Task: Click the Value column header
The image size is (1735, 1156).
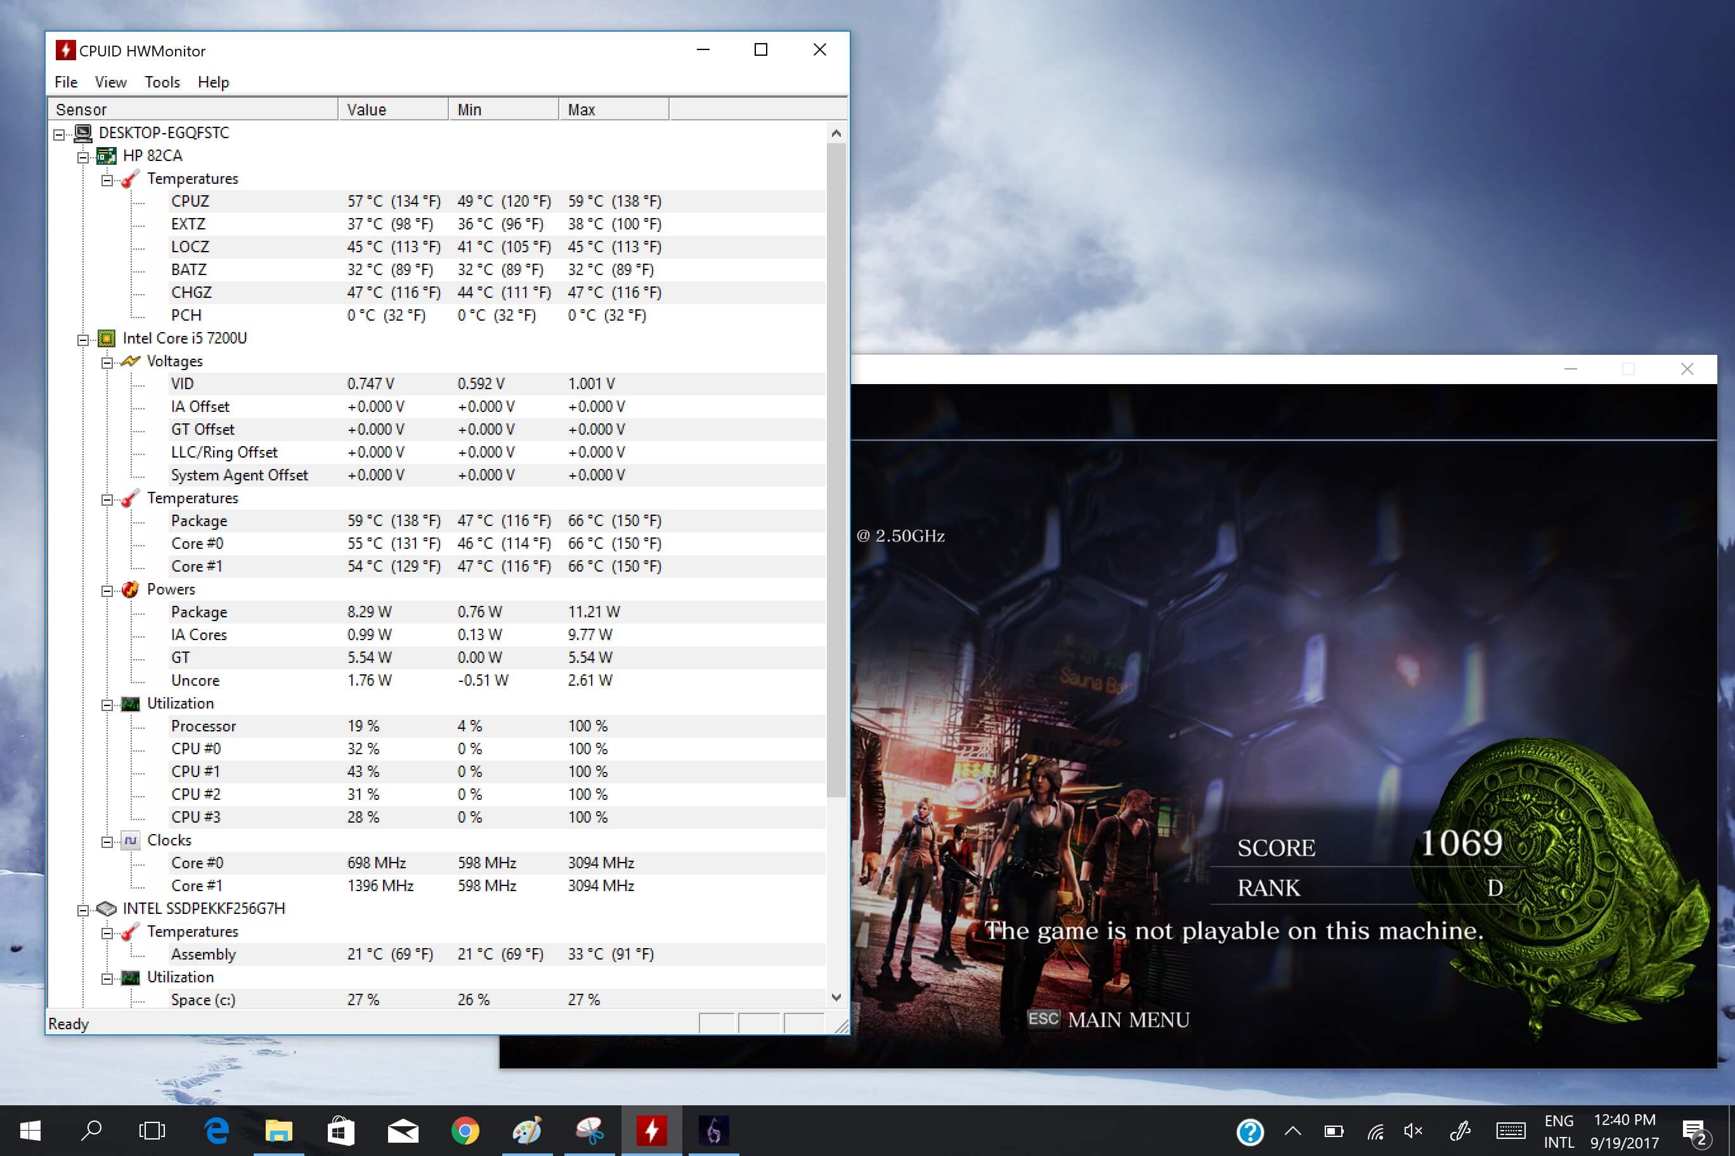Action: pyautogui.click(x=393, y=109)
